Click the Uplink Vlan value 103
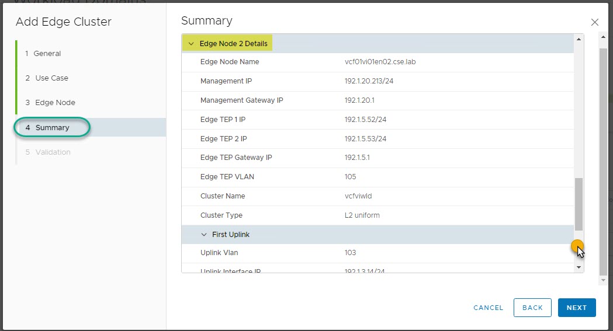This screenshot has width=613, height=331. [351, 253]
